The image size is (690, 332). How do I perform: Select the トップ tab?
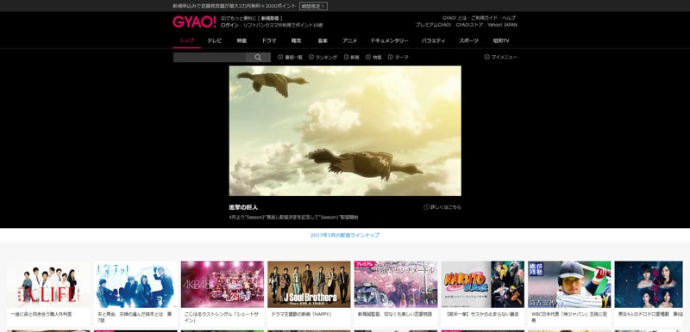186,40
